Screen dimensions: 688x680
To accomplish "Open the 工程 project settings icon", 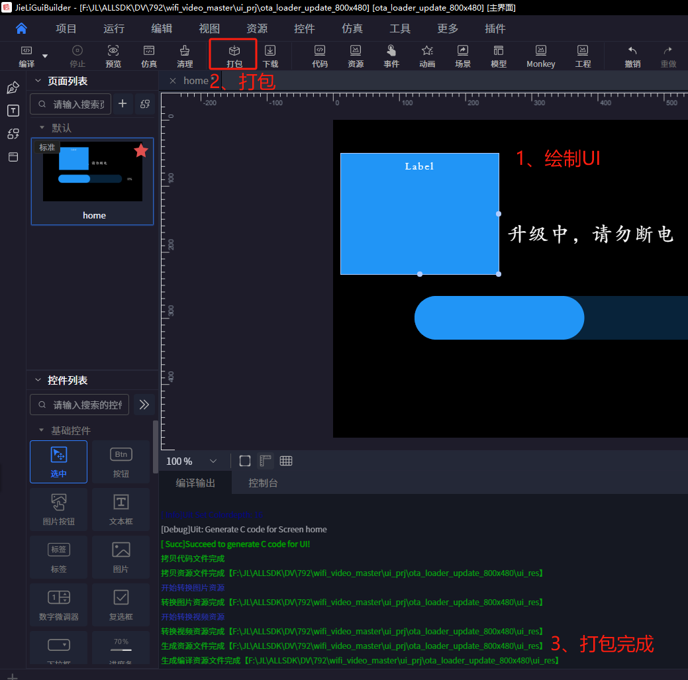I will tap(583, 56).
